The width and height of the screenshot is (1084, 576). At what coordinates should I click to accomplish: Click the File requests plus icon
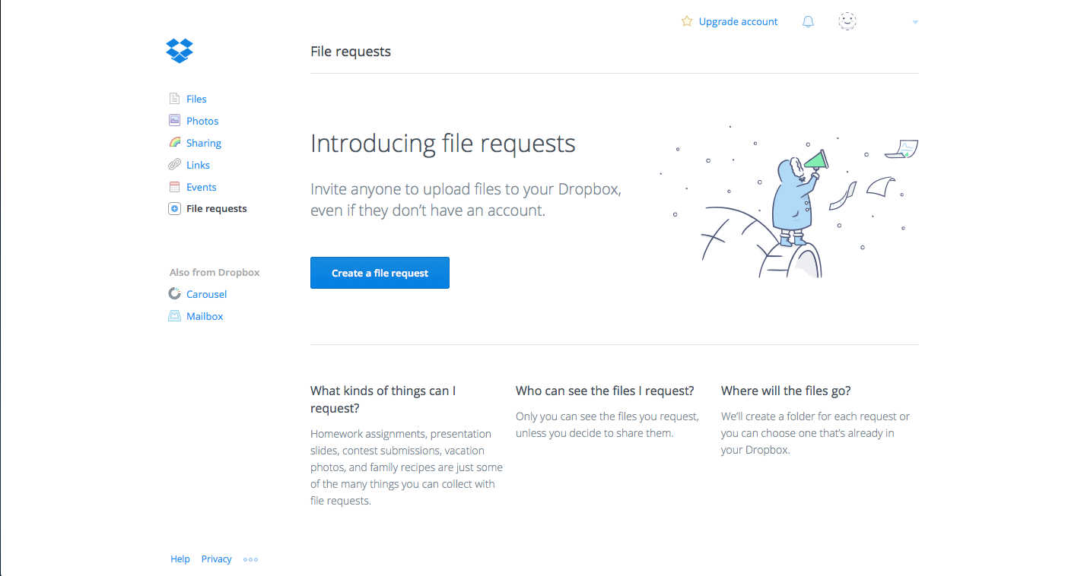click(174, 208)
